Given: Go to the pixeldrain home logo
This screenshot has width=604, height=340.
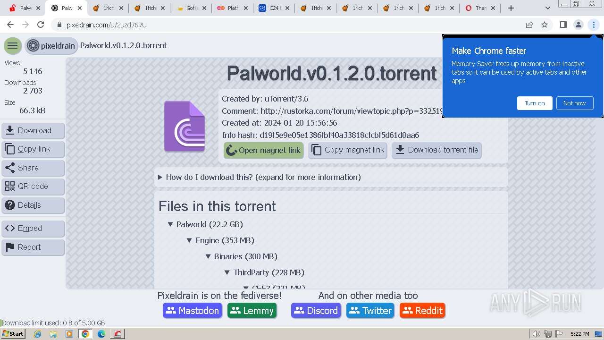Looking at the screenshot, I should coord(51,46).
